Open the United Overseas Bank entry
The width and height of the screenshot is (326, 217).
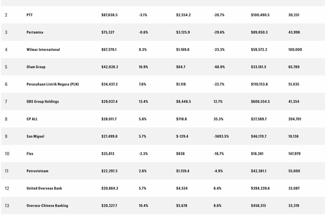point(44,188)
